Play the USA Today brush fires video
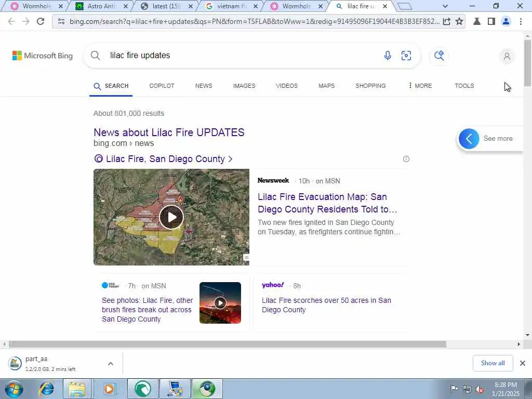This screenshot has width=532, height=399. [x=220, y=303]
